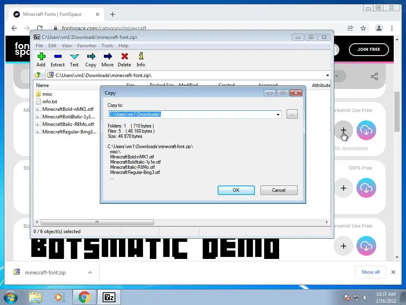Open the Help menu
Viewport: 406px width, 305px height.
coord(124,46)
